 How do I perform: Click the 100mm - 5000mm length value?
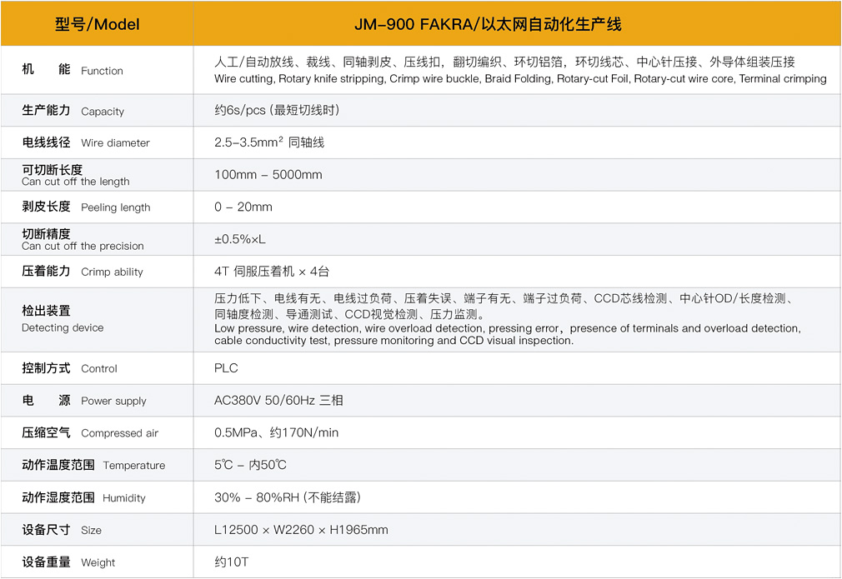[267, 175]
